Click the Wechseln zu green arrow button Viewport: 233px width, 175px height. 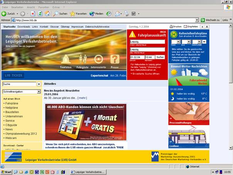click(x=203, y=20)
